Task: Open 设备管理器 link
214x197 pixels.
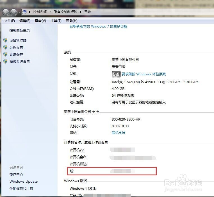Action: (x=18, y=40)
